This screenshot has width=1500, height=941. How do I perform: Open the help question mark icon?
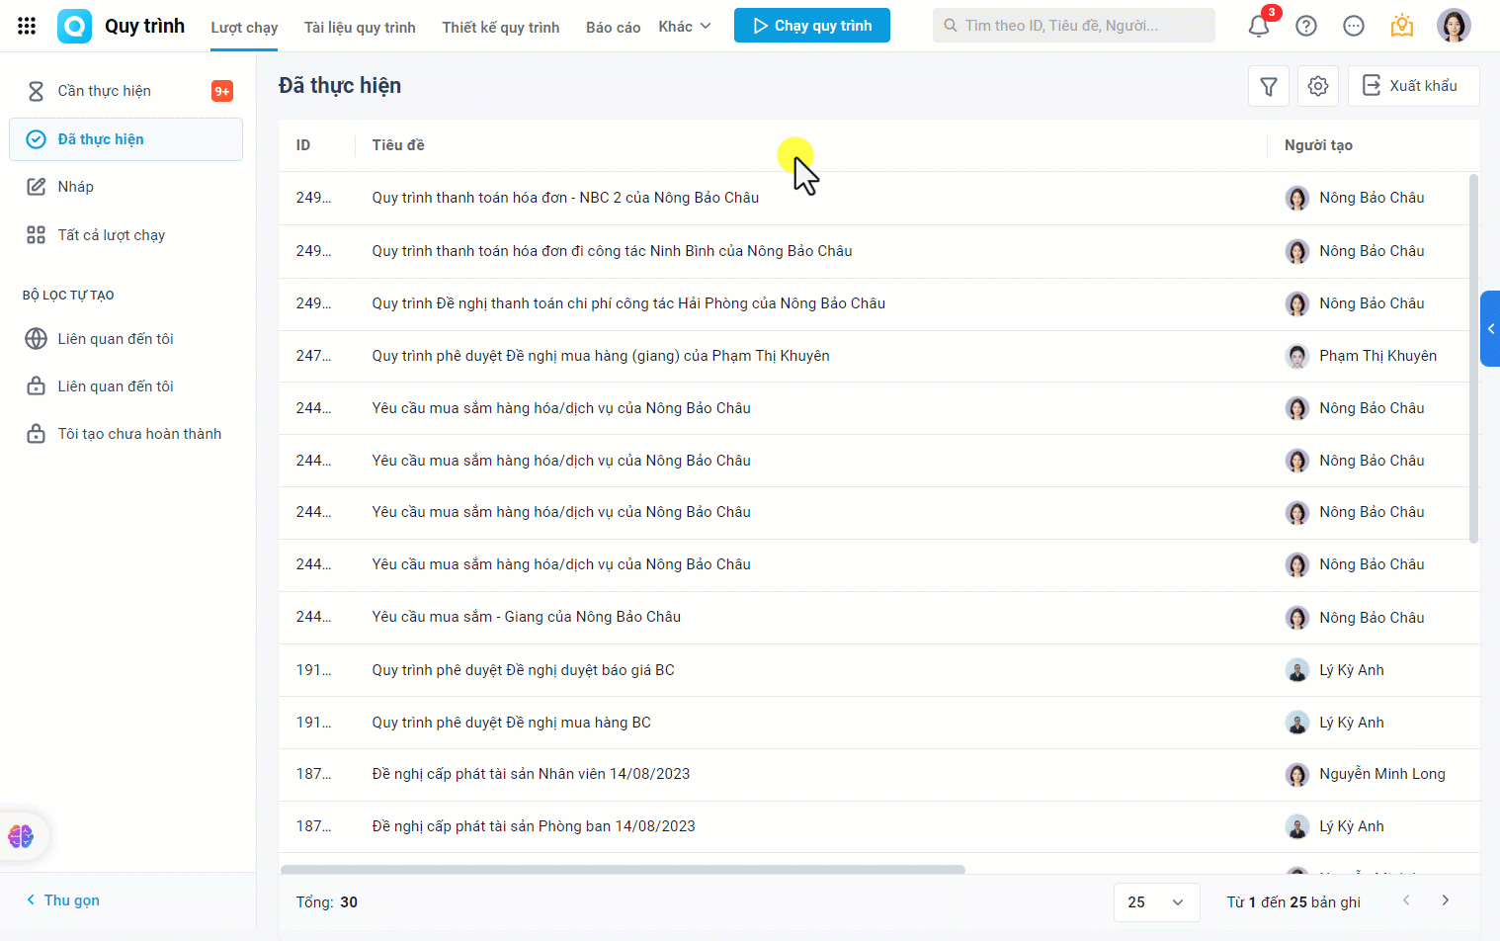point(1306,26)
